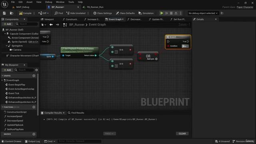This screenshot has height=144, width=256.
Task: Open My Blueprint settings gear
Action: tap(36, 70)
